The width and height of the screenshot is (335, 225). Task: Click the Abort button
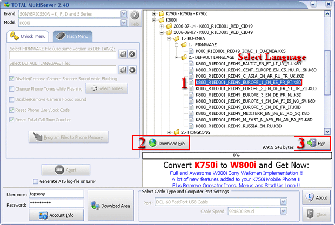coord(65,170)
